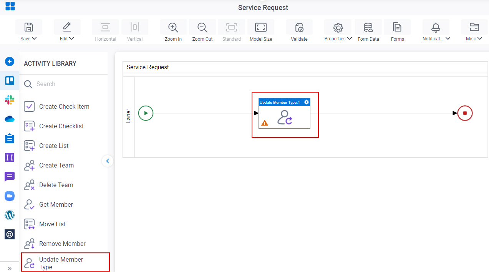
Task: Open the app launcher grid icon
Action: click(x=10, y=6)
